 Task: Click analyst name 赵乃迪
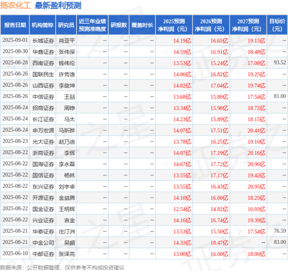66,142
